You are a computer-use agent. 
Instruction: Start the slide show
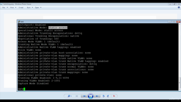pyautogui.click(x=90, y=96)
